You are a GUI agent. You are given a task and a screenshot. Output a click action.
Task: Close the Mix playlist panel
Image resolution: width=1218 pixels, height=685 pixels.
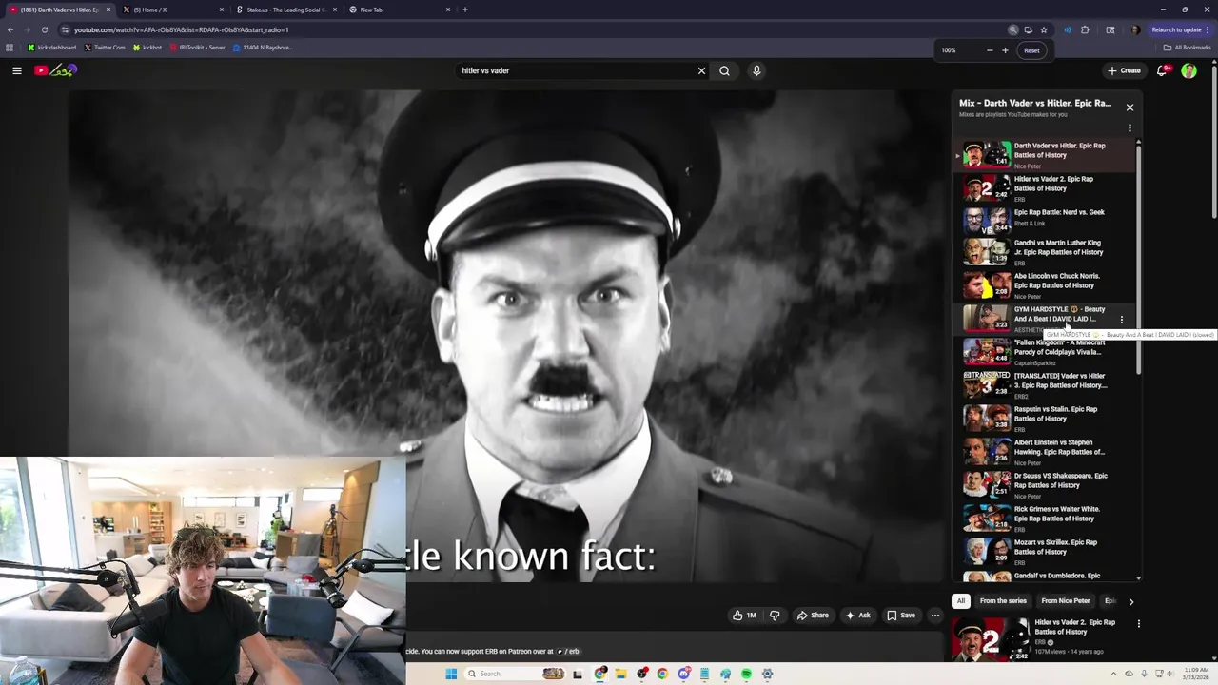point(1130,108)
